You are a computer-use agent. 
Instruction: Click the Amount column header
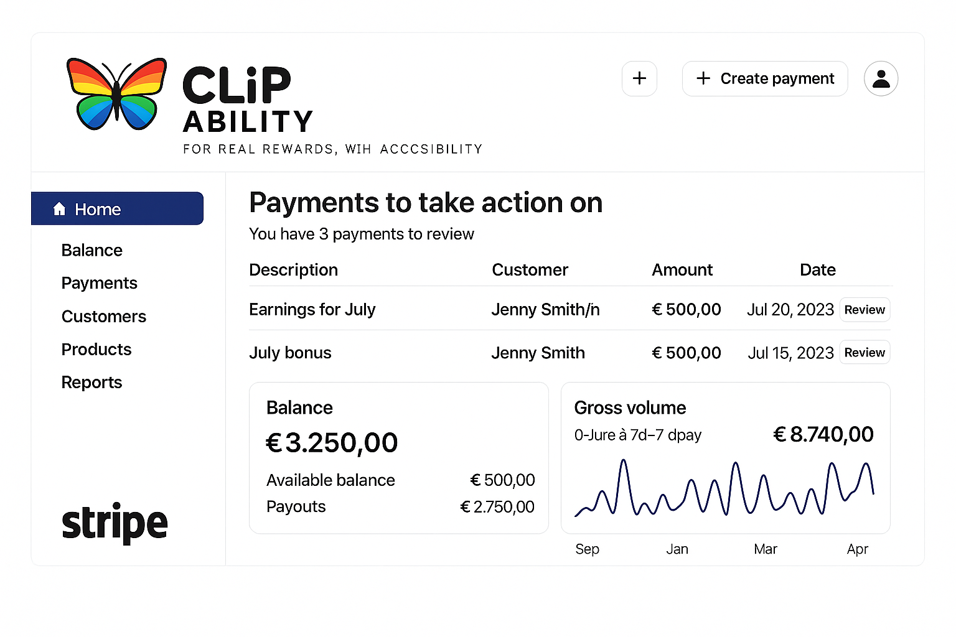682,270
